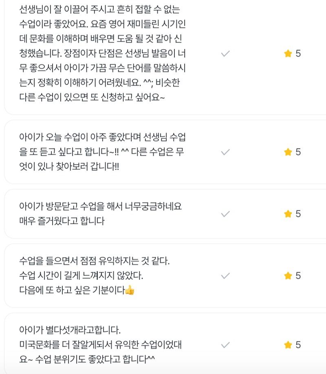Click star icon on the 미국문화 review

coord(288,345)
